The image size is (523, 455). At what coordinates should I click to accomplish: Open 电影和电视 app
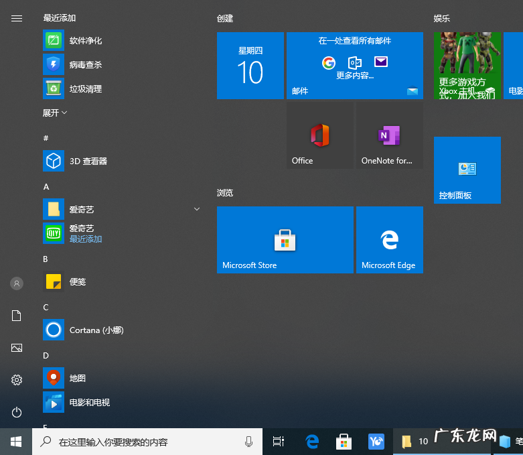[123, 402]
